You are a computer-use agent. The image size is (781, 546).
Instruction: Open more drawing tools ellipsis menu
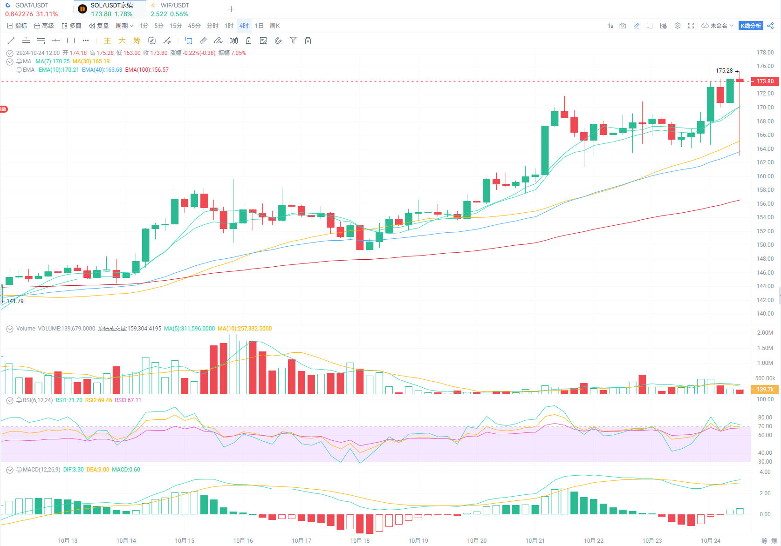(x=86, y=40)
